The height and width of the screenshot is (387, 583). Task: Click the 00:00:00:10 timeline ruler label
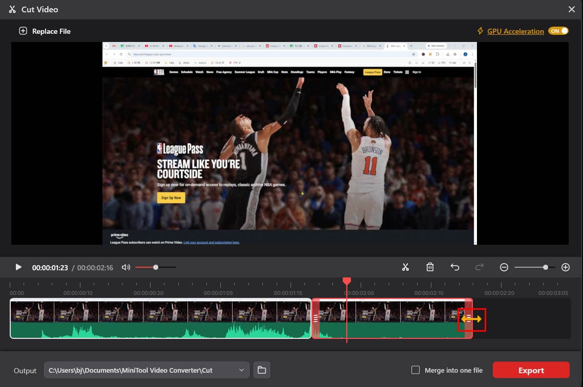pos(78,293)
